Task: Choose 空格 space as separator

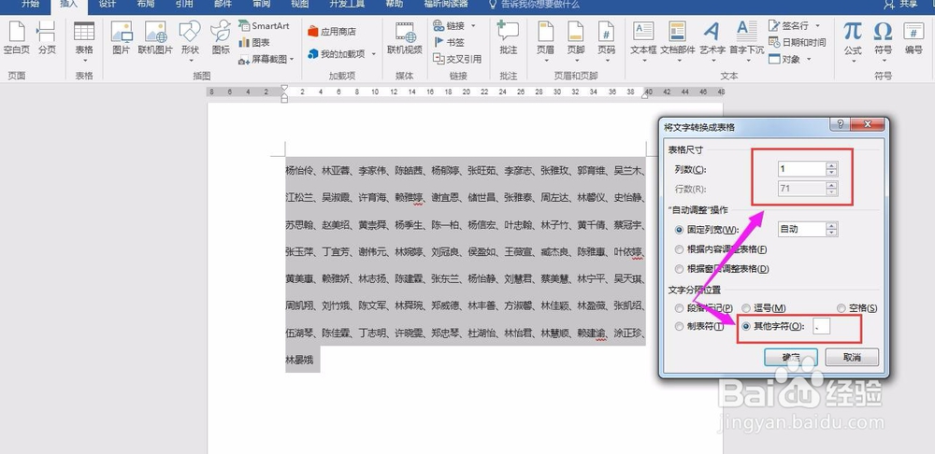Action: point(856,308)
